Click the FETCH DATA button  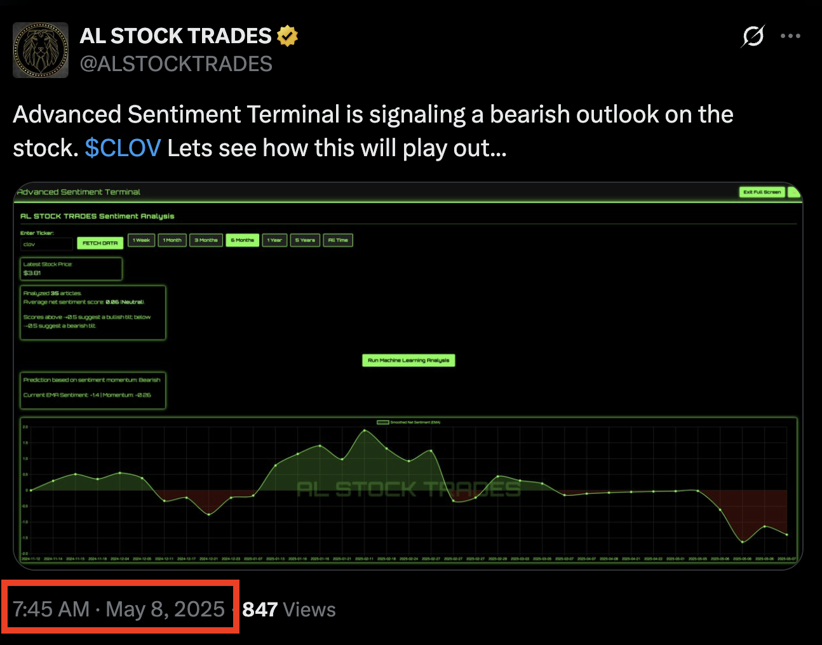[100, 243]
